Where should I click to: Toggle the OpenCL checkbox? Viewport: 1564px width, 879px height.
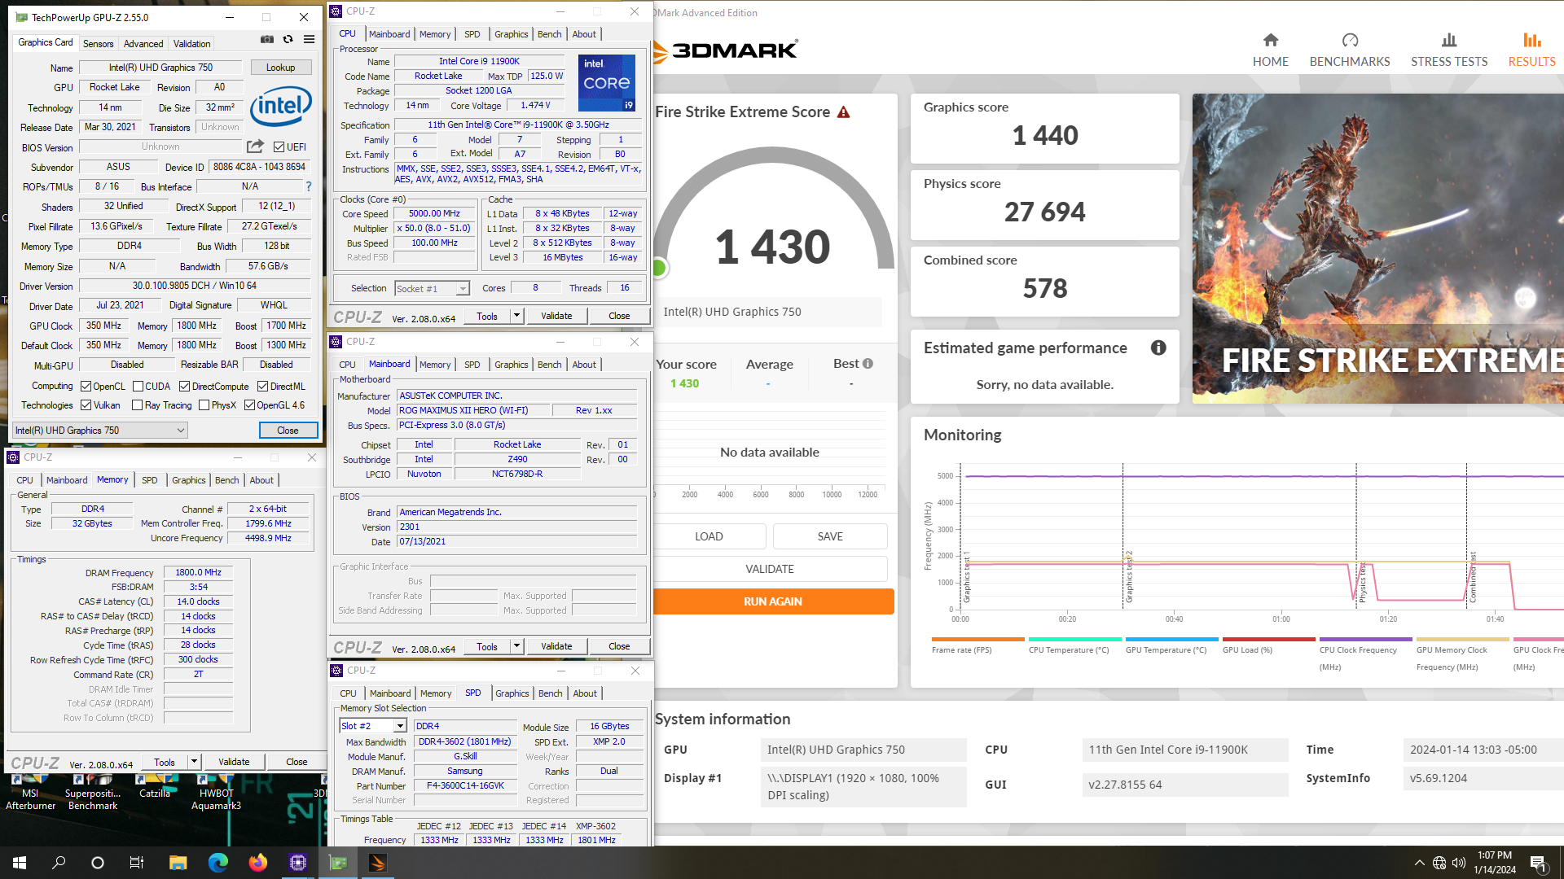[x=86, y=386]
